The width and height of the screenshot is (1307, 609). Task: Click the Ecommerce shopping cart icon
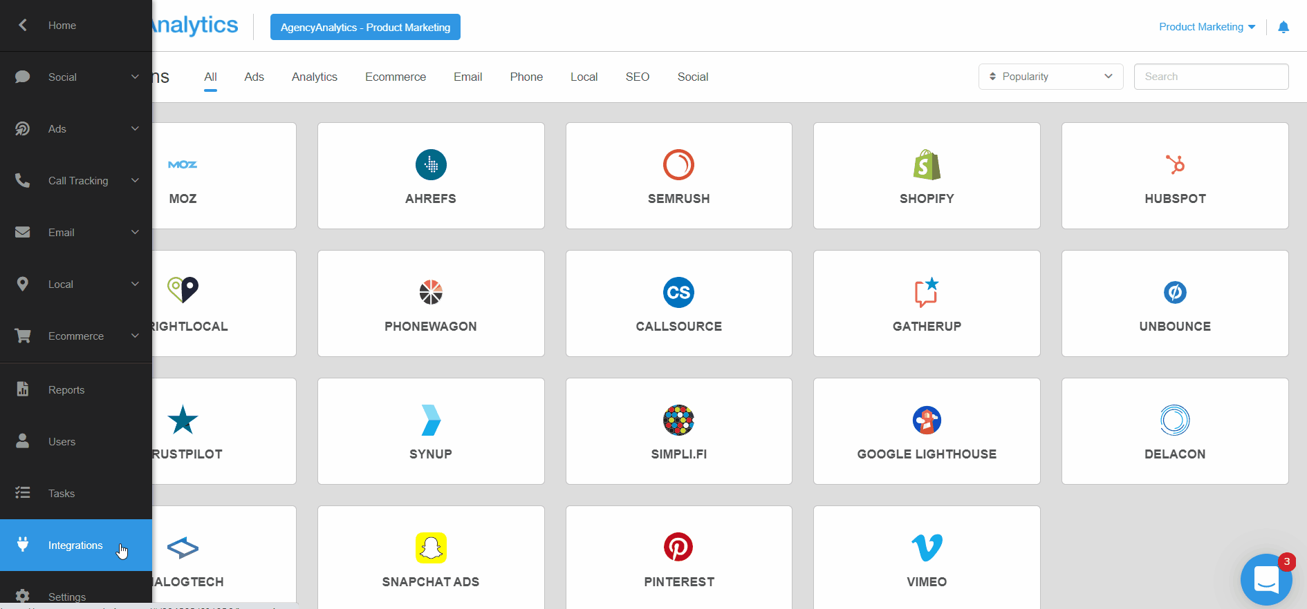22,336
